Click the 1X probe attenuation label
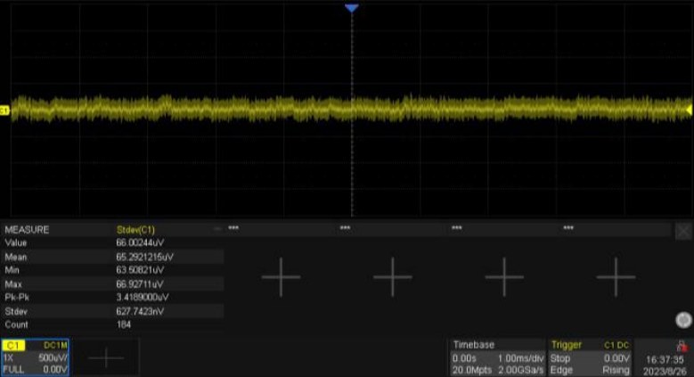694x377 pixels. tap(8, 357)
